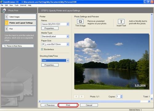Click the Print button
The image size is (154, 111).
[68, 105]
